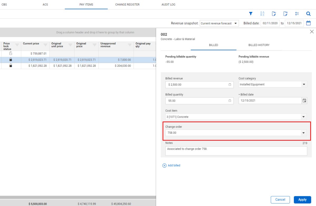Open calendar icon beside Billed date range
316x206 pixels.
(308, 23)
